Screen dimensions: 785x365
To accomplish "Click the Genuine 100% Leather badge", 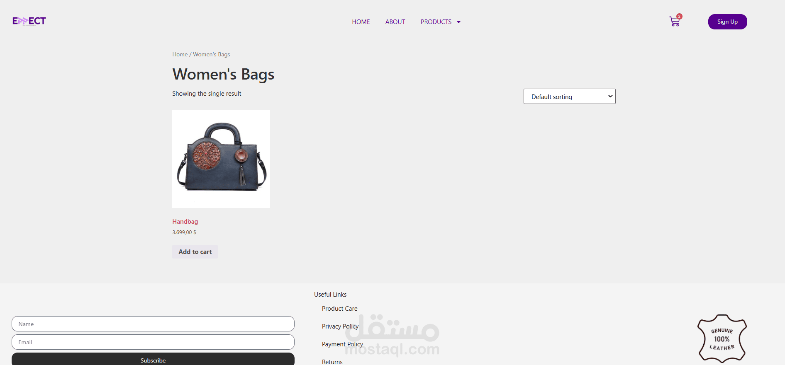I will click(x=722, y=338).
